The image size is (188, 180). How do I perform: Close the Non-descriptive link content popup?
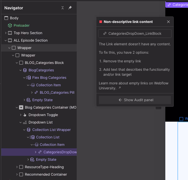click(168, 22)
